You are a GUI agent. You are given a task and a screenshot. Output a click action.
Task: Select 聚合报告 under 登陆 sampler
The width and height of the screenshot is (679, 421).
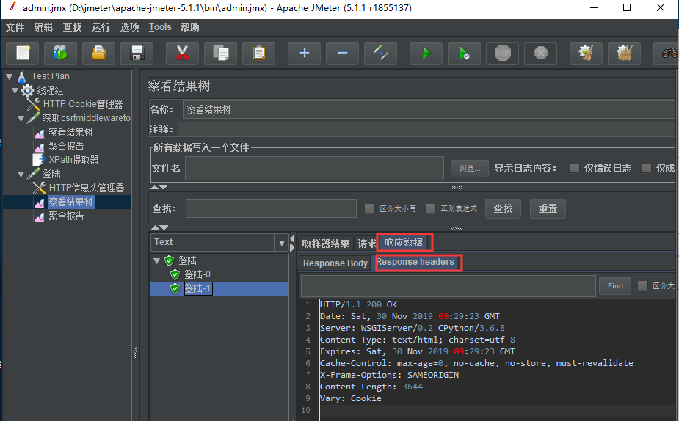[66, 216]
